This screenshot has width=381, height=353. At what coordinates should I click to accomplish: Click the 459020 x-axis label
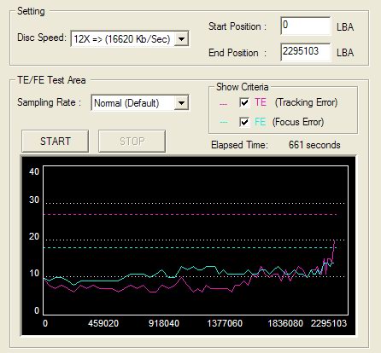click(x=103, y=323)
